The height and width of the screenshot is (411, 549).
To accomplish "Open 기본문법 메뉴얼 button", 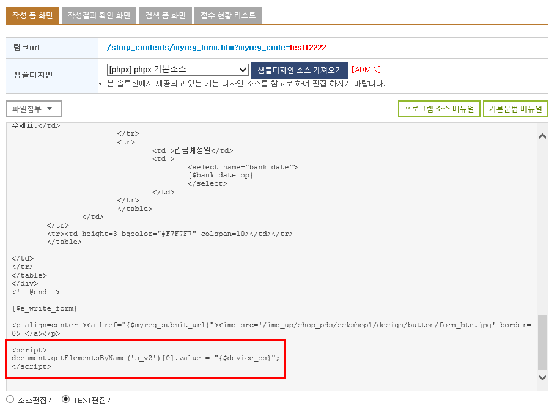I will click(515, 109).
